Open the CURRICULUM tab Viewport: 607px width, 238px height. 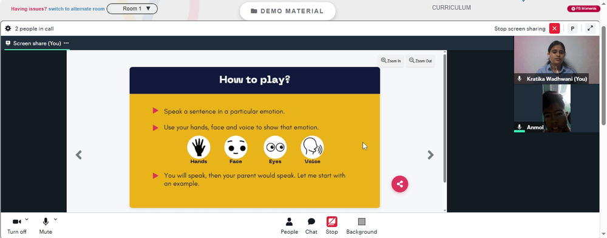[452, 7]
